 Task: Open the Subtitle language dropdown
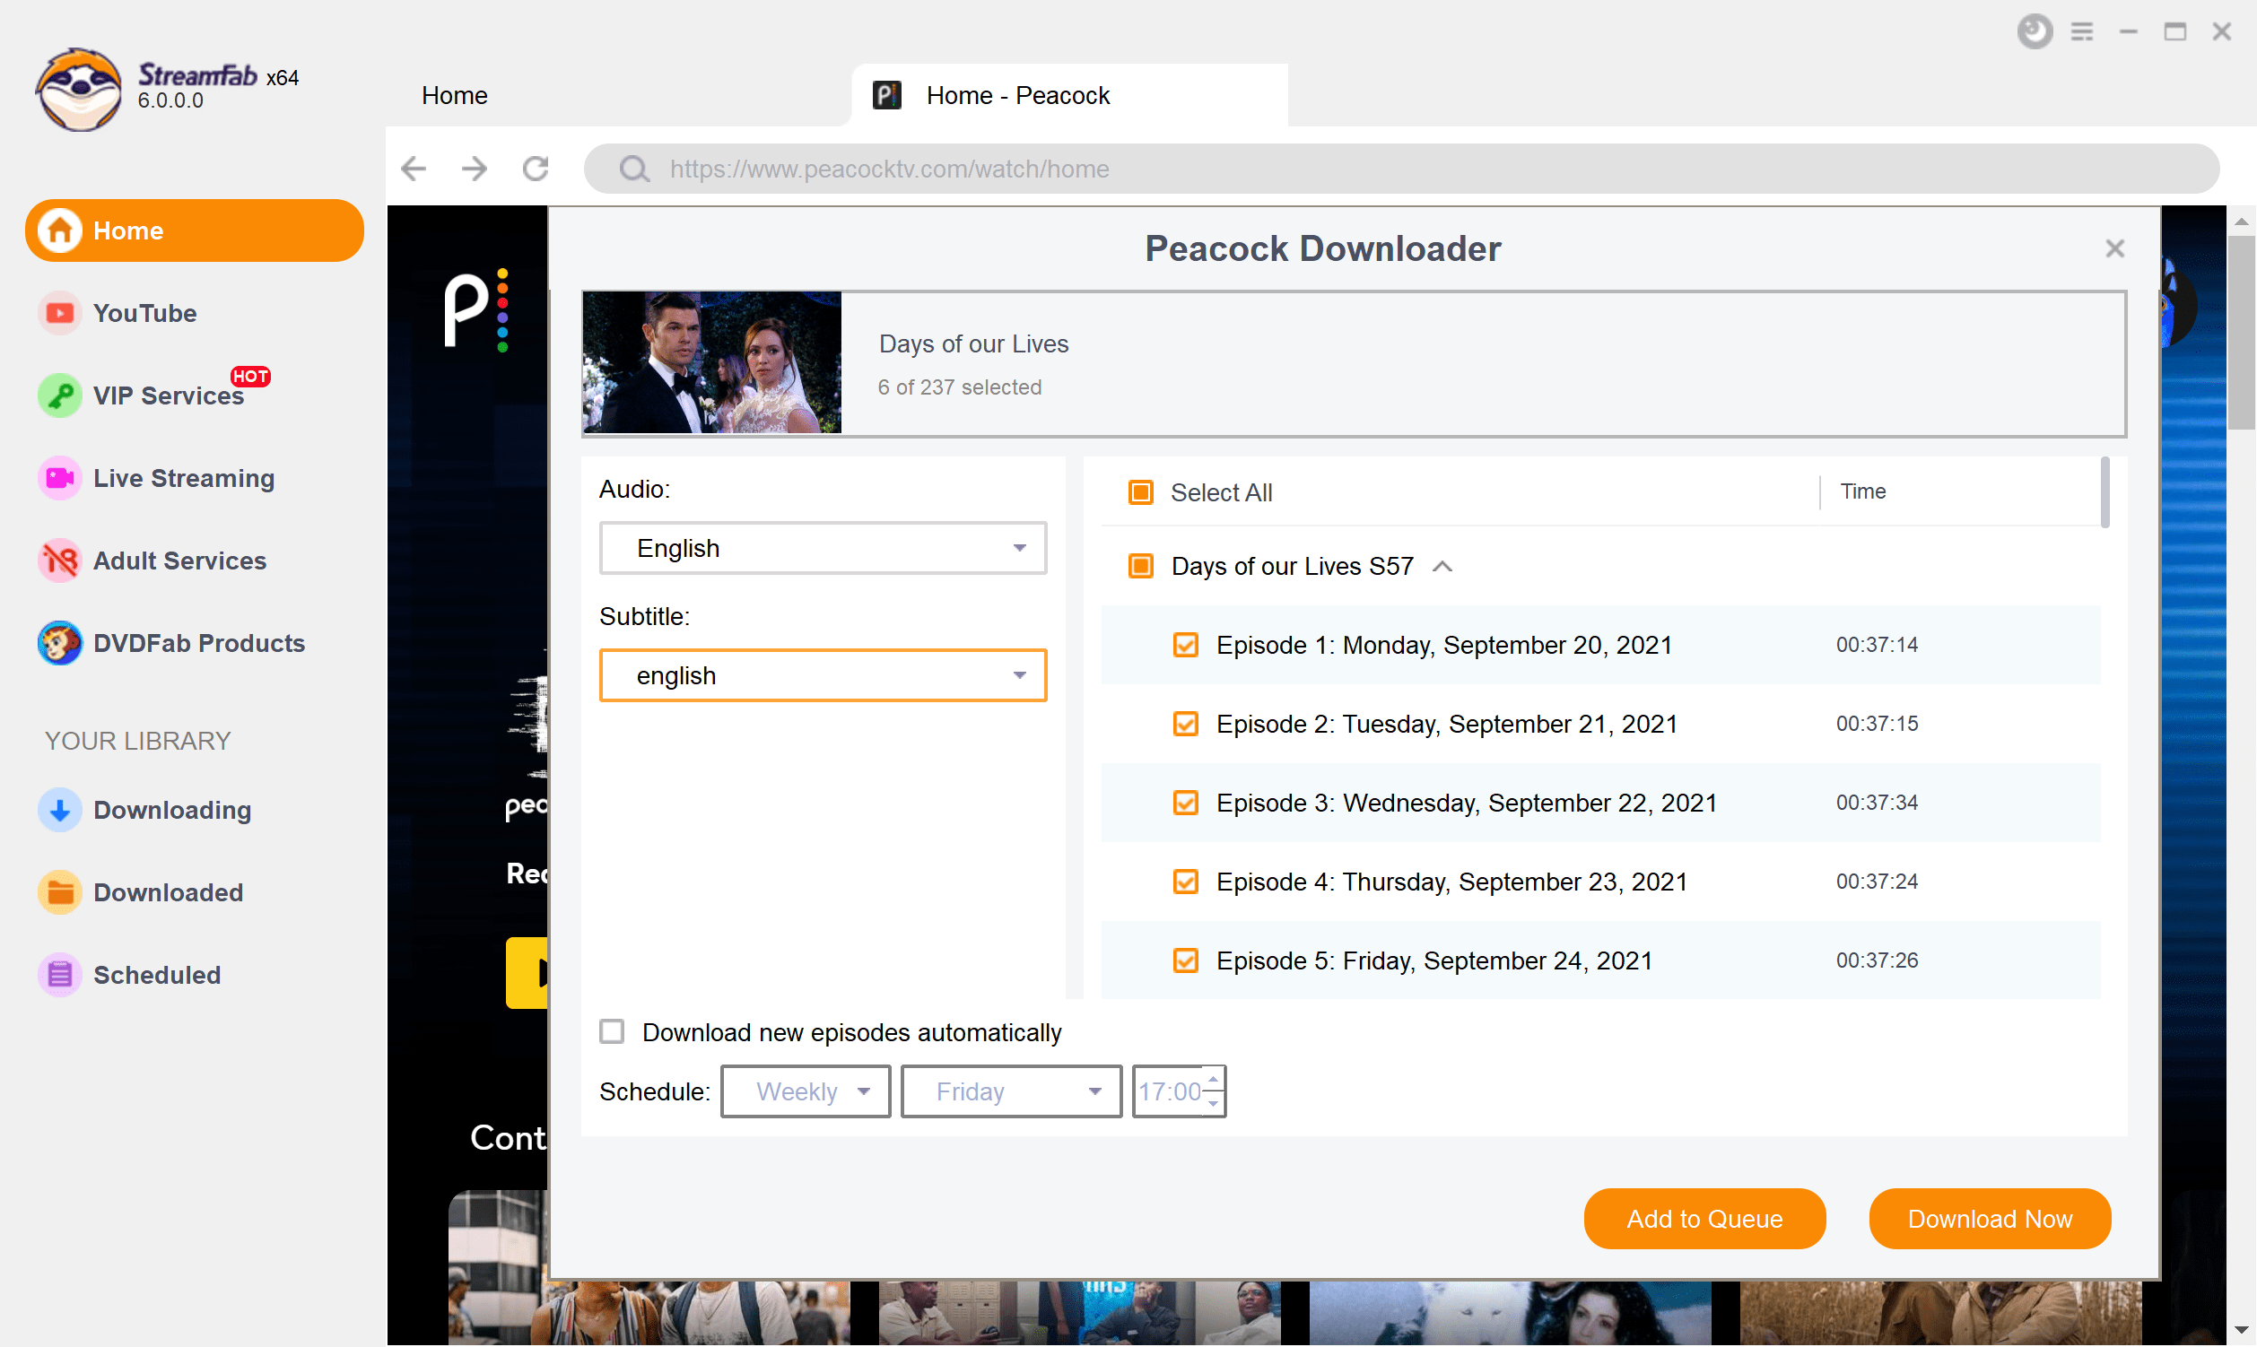823,675
